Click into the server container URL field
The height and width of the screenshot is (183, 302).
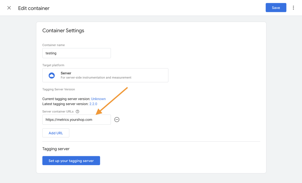[76, 120]
